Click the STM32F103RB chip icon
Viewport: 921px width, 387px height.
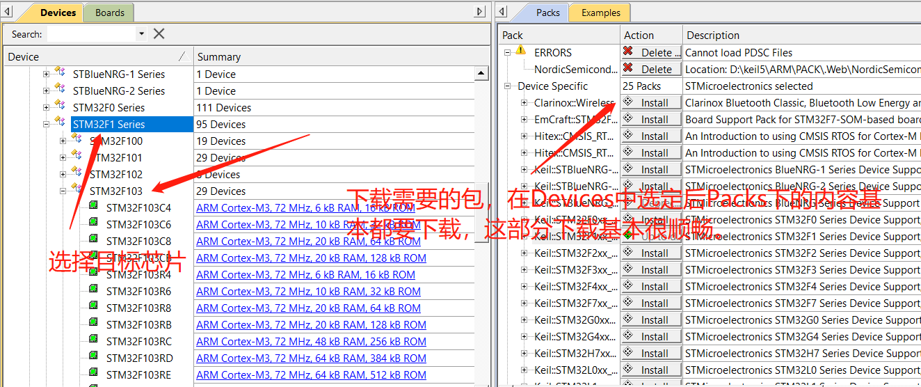coord(93,323)
